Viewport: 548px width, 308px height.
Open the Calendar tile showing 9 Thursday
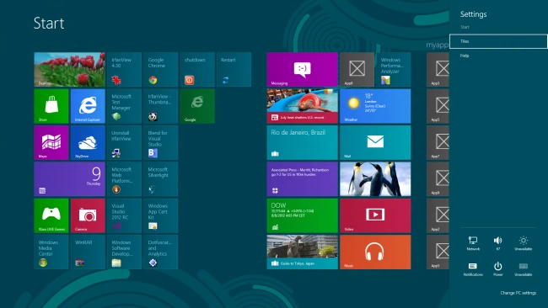[69, 179]
